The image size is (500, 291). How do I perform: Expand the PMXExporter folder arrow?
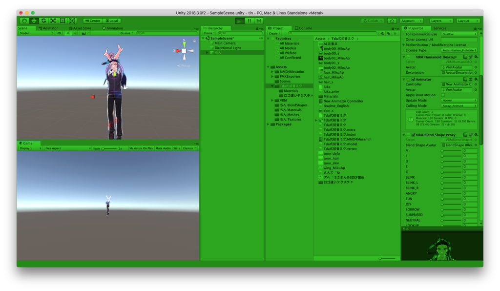(272, 77)
